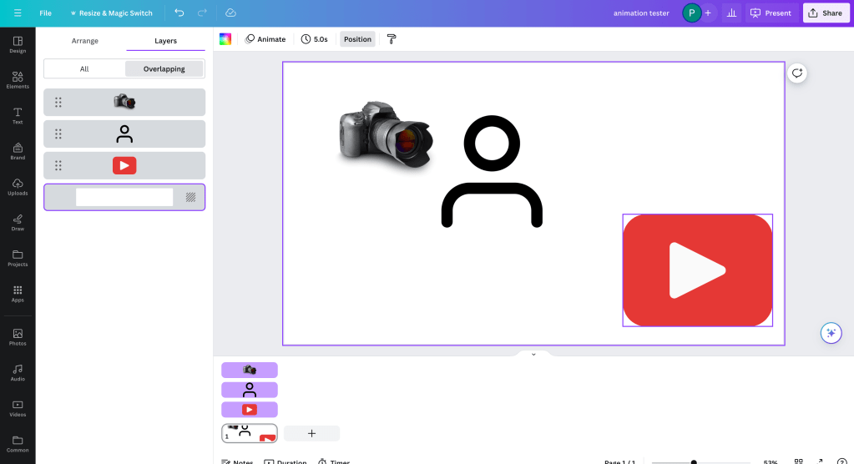Viewport: 854px width, 464px height.
Task: Open the Magic assistant sparkle button
Action: pos(831,333)
